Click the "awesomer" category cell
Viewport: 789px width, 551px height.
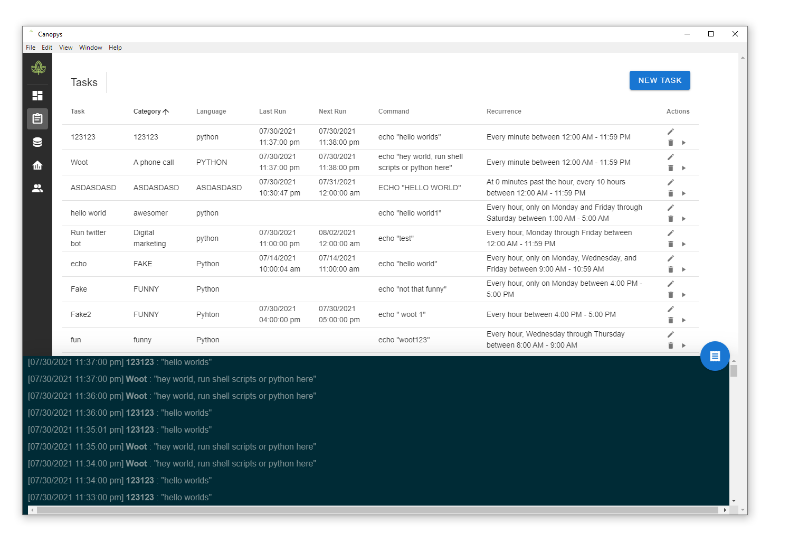click(x=150, y=213)
